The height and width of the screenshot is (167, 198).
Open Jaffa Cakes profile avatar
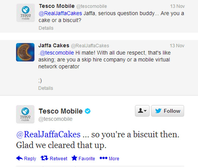coord(25,52)
